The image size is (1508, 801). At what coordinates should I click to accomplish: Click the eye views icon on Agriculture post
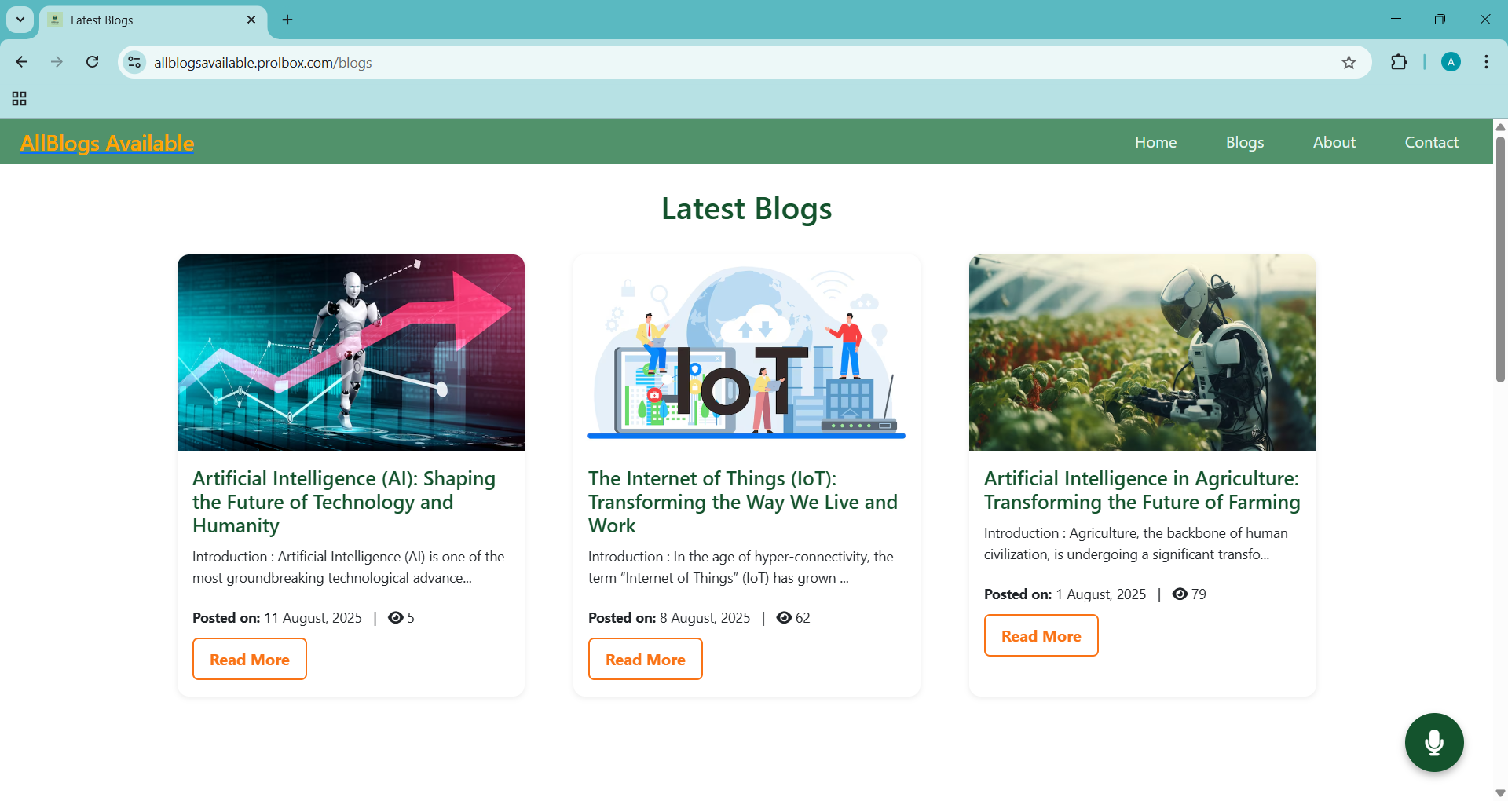coord(1179,594)
